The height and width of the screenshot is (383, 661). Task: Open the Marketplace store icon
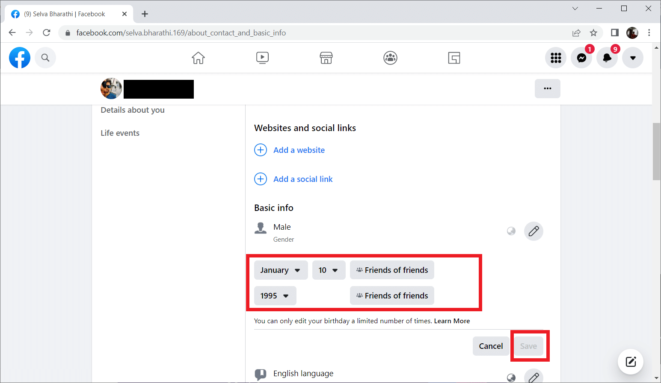[x=326, y=58]
